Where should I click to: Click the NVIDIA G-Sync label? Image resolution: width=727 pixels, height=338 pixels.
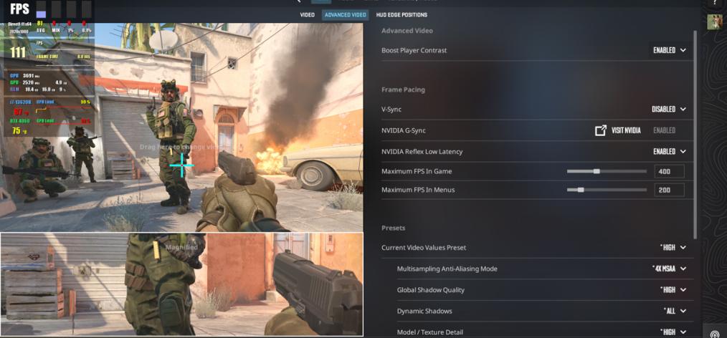point(404,130)
